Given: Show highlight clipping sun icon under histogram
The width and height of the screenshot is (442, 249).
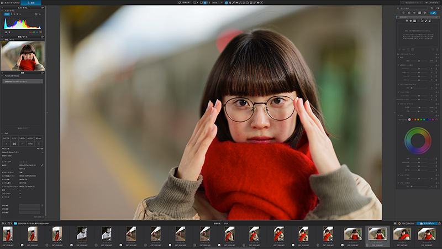Looking at the screenshot, I should click(9, 32).
